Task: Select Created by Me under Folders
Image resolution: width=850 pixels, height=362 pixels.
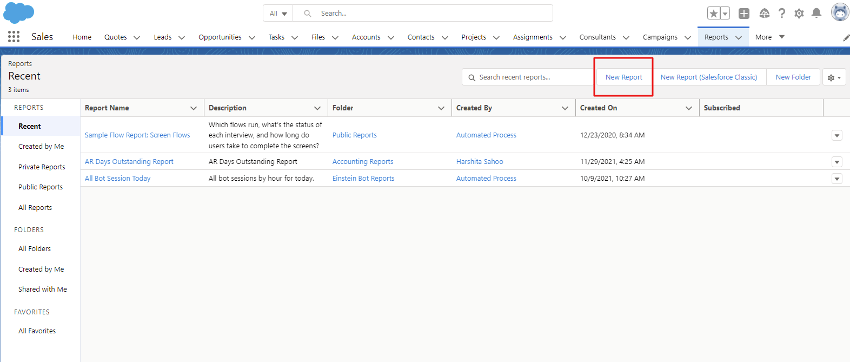Action: click(41, 269)
